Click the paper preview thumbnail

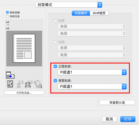coord(24,49)
